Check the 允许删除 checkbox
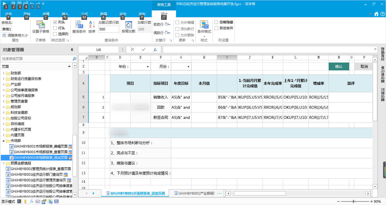The width and height of the screenshot is (386, 205). [177, 35]
